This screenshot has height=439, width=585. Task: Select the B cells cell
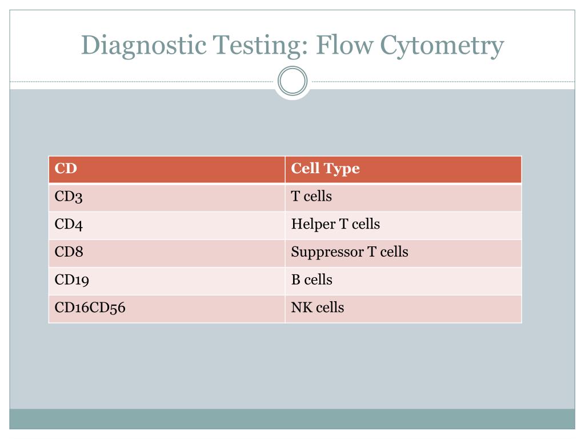point(403,281)
